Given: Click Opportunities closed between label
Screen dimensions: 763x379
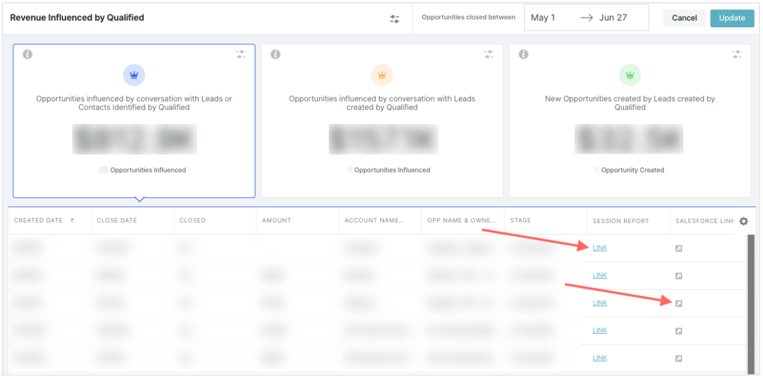Looking at the screenshot, I should tap(469, 17).
